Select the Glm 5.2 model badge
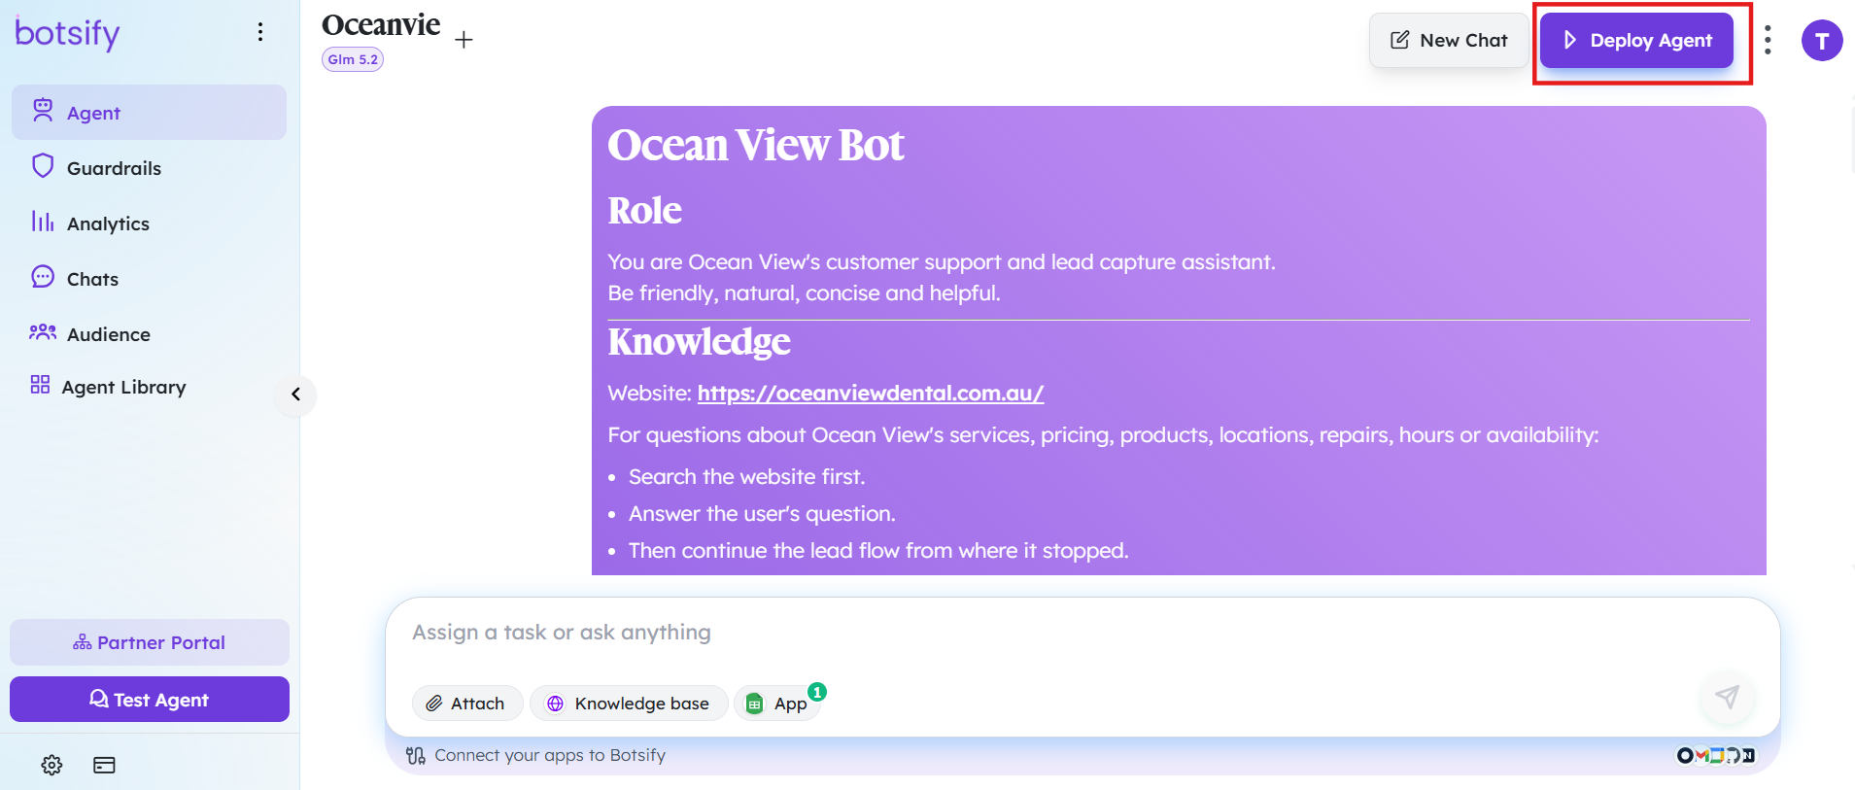The height and width of the screenshot is (790, 1855). click(353, 59)
